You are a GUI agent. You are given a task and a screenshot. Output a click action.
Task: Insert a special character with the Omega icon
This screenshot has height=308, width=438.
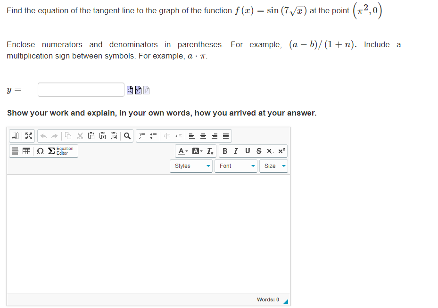coord(40,151)
